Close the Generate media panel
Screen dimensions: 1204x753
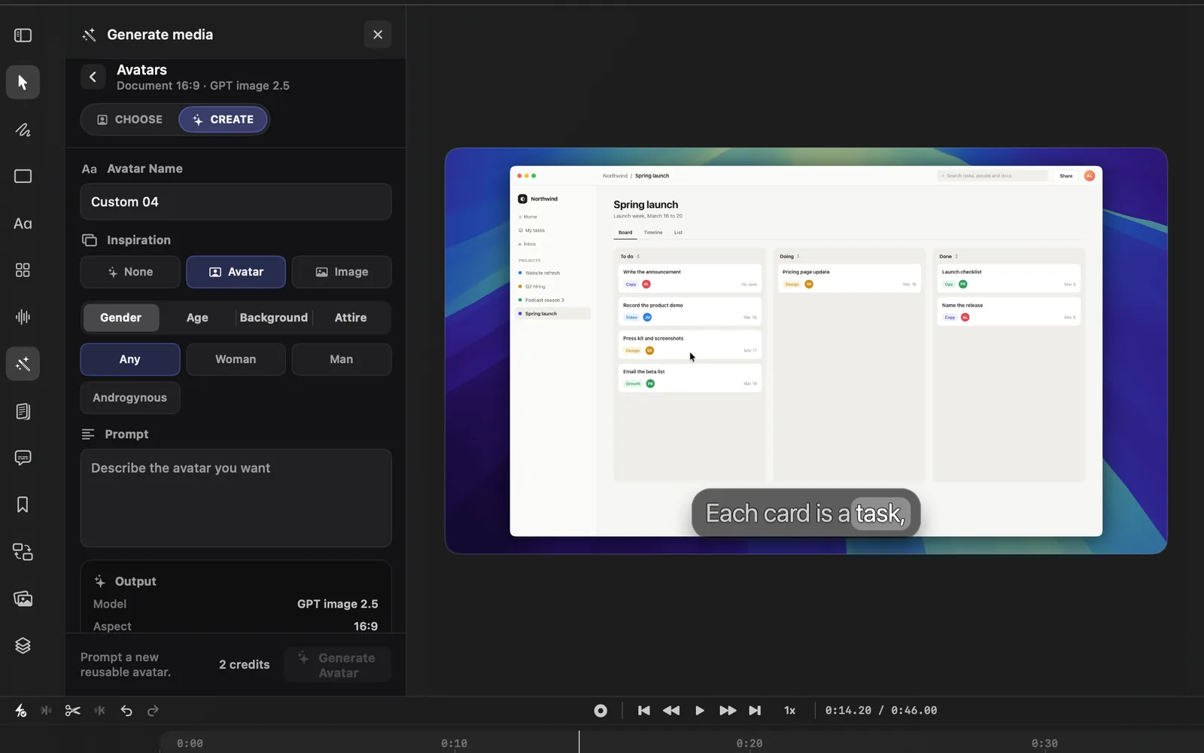(x=378, y=35)
